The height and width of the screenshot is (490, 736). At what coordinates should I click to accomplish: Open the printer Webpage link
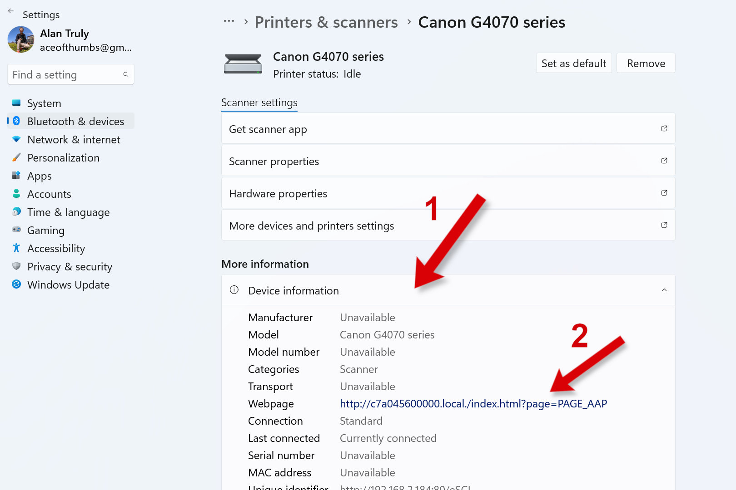[x=473, y=404]
